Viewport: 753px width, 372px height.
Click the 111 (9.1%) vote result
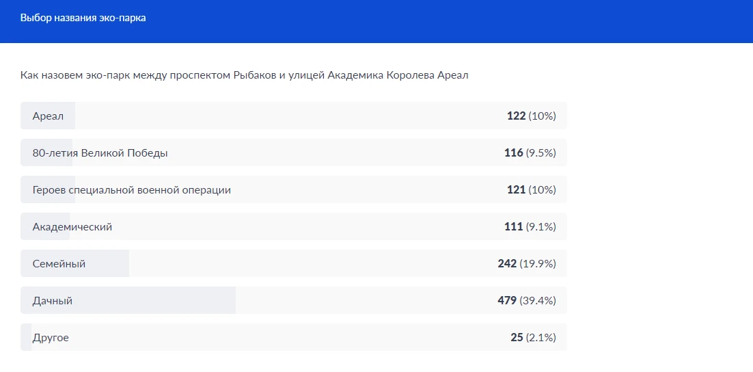pyautogui.click(x=530, y=227)
